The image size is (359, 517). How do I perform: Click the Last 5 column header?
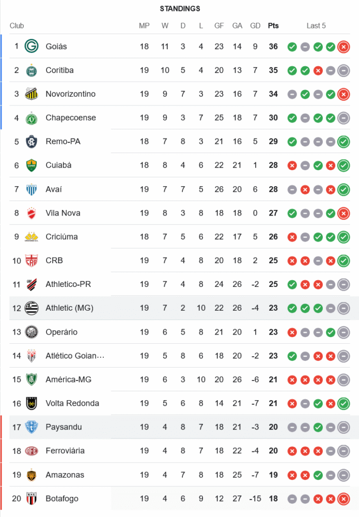316,26
